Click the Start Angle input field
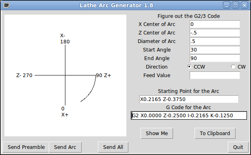 point(215,50)
